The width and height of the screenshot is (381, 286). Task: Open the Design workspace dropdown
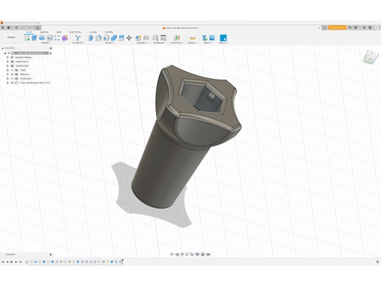point(12,38)
